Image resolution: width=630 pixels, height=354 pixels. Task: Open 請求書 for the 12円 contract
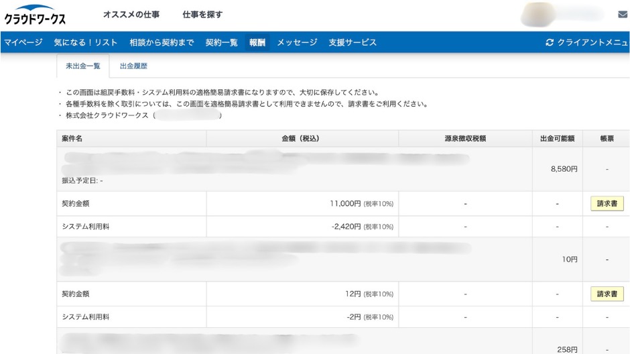607,294
